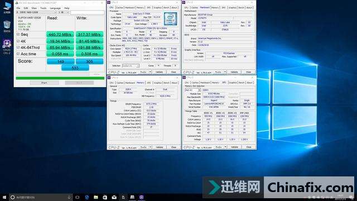The image size is (357, 201).
Task: Open the memory Slot selection dropdown
Action: [x=192, y=90]
